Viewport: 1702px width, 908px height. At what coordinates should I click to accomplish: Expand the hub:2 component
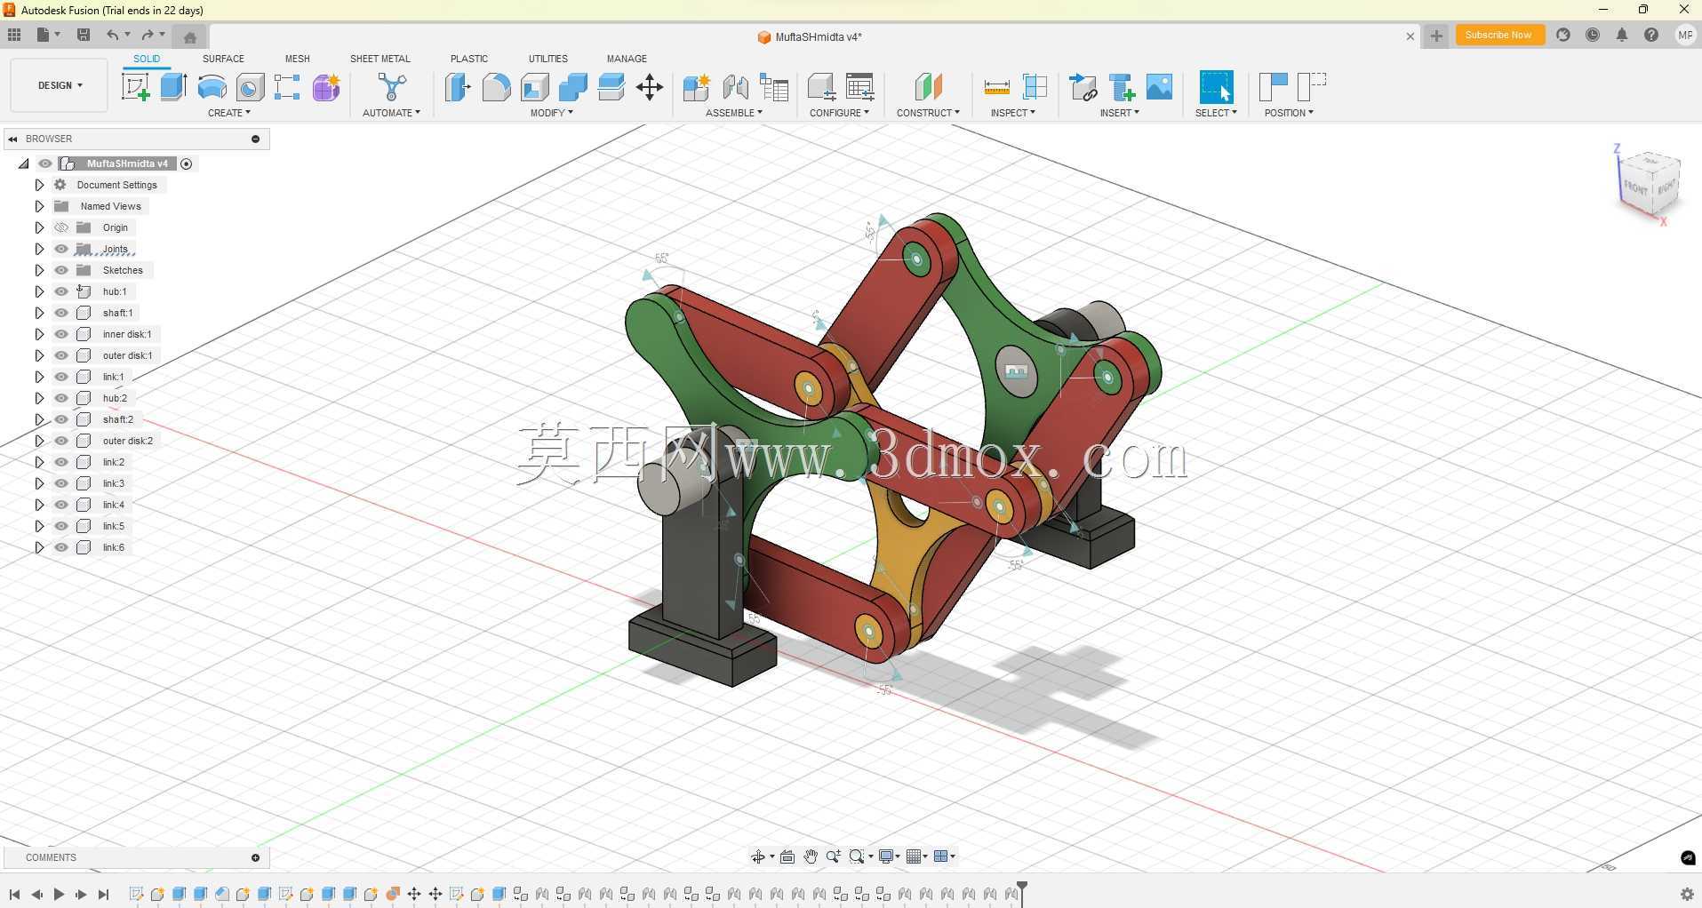39,398
